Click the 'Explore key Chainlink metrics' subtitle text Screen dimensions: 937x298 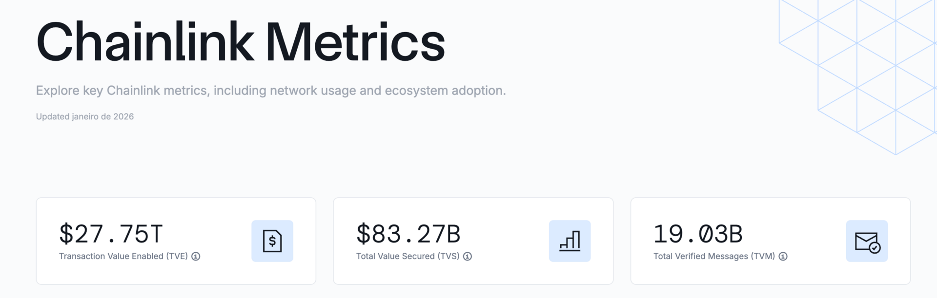click(x=271, y=91)
